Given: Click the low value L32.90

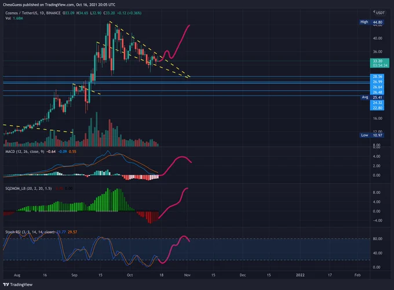Looking at the screenshot, I should [x=96, y=13].
